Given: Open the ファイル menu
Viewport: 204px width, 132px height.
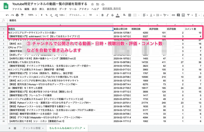Looking at the screenshot, I should tap(17, 9).
